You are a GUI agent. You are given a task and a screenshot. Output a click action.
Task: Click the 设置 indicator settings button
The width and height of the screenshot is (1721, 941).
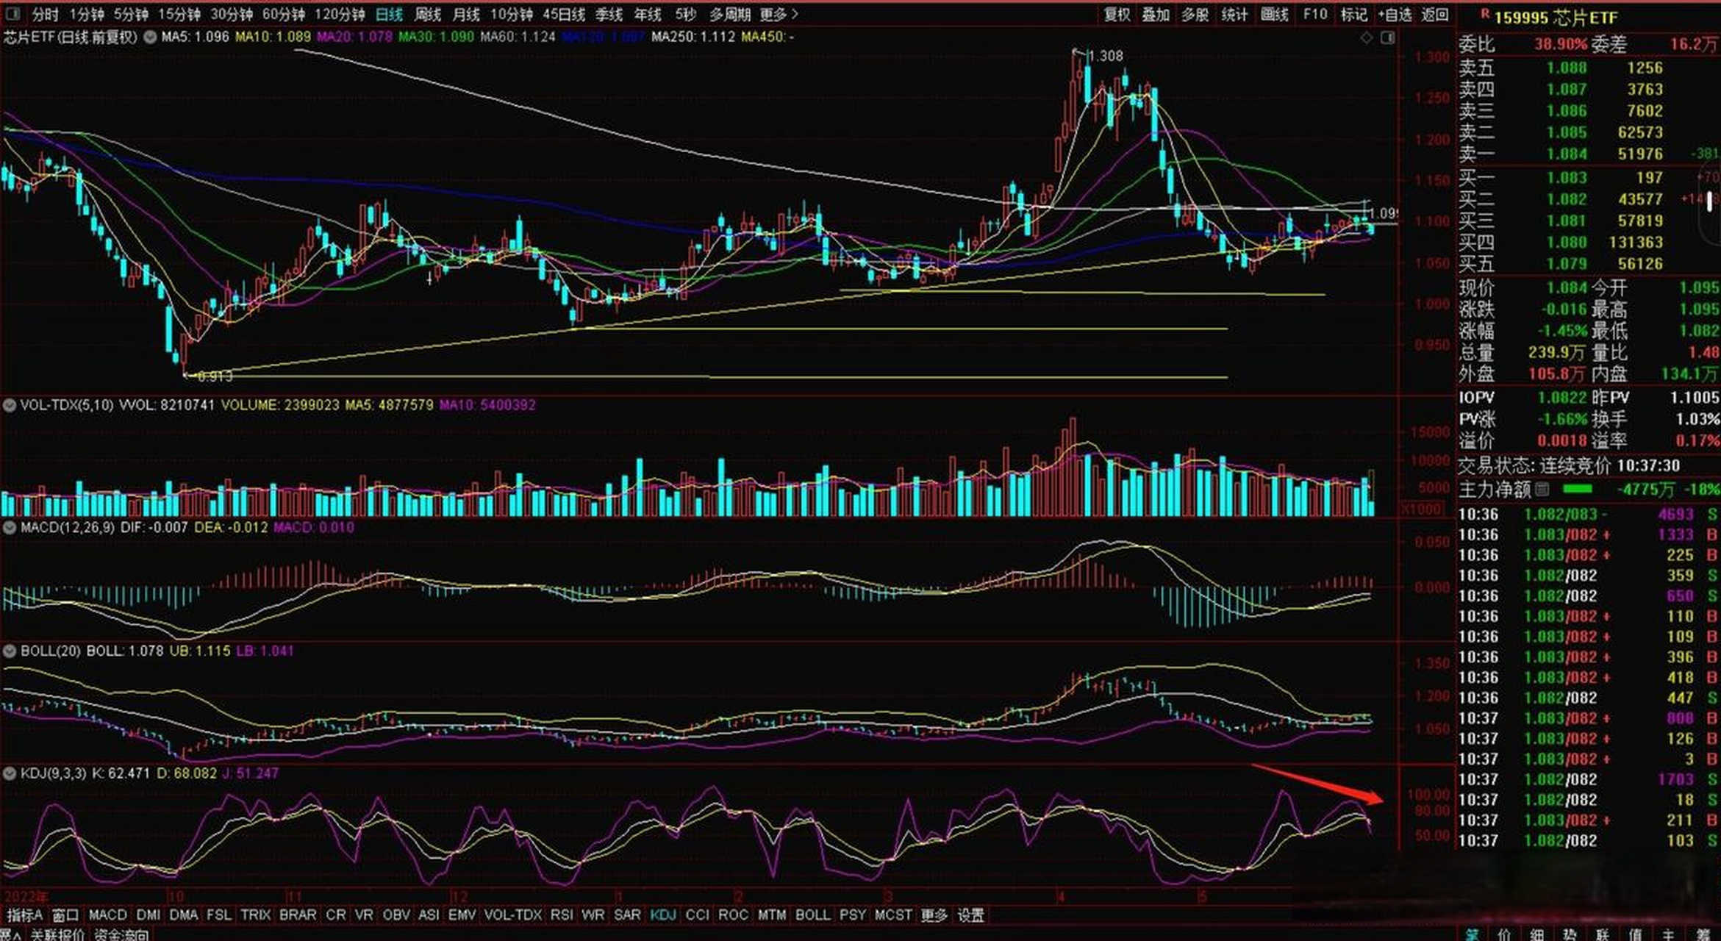pyautogui.click(x=970, y=915)
